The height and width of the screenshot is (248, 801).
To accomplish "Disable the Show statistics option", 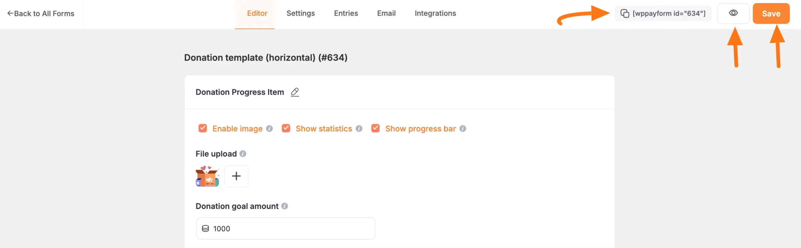I will tap(286, 128).
